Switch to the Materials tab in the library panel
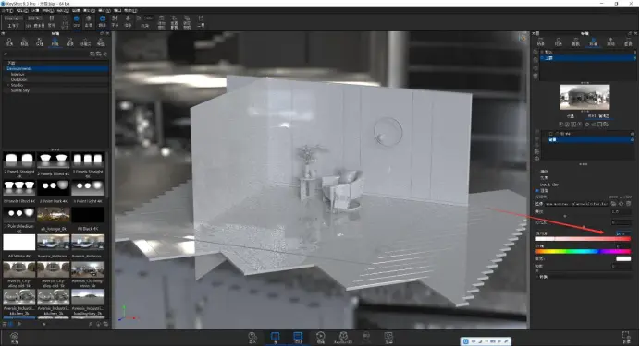 pyautogui.click(x=9, y=42)
